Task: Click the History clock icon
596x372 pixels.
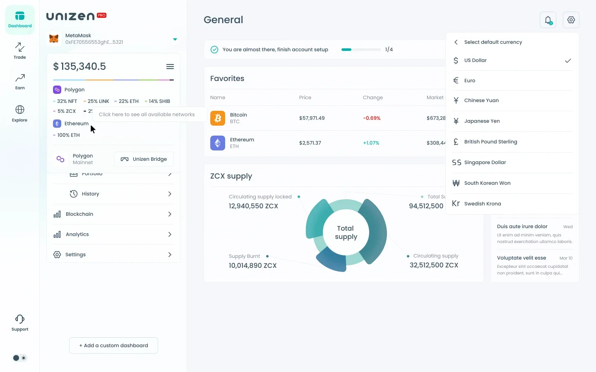Action: coord(74,194)
